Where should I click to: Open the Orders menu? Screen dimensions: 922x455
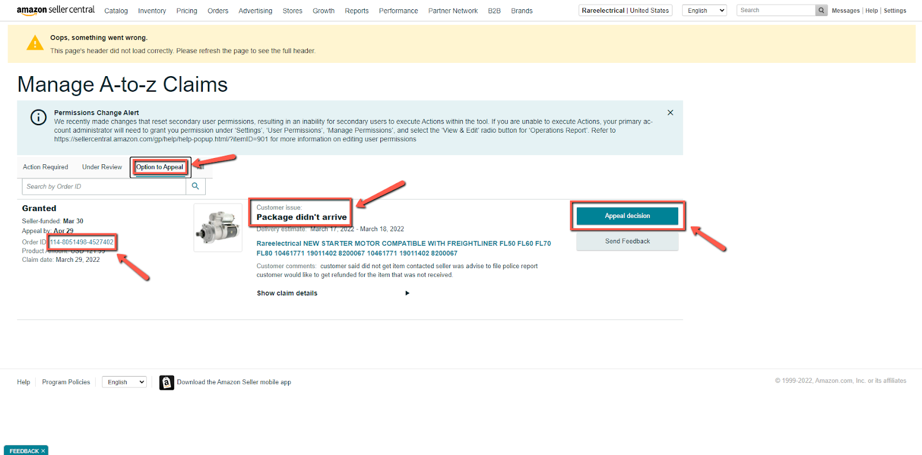tap(218, 11)
